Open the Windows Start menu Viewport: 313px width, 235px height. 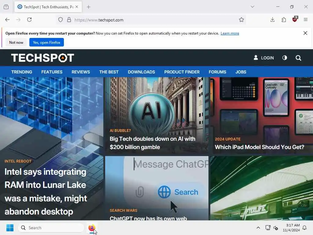(x=10, y=228)
